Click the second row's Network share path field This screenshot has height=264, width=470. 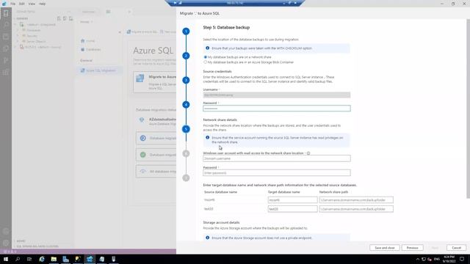pos(356,209)
